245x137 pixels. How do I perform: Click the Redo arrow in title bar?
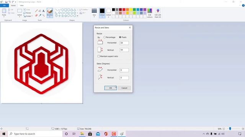coord(13,2)
